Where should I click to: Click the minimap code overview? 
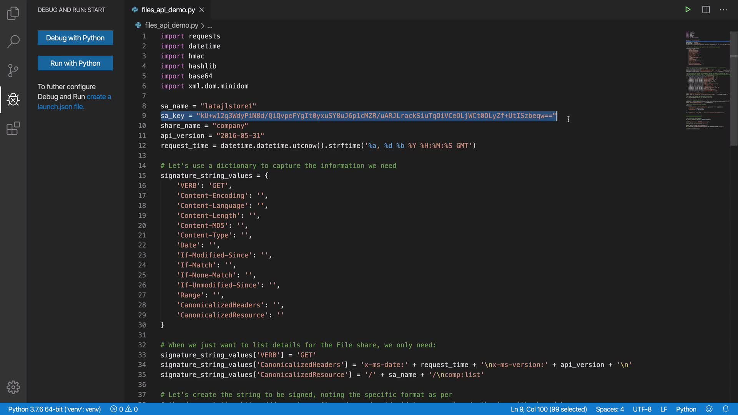point(706,81)
